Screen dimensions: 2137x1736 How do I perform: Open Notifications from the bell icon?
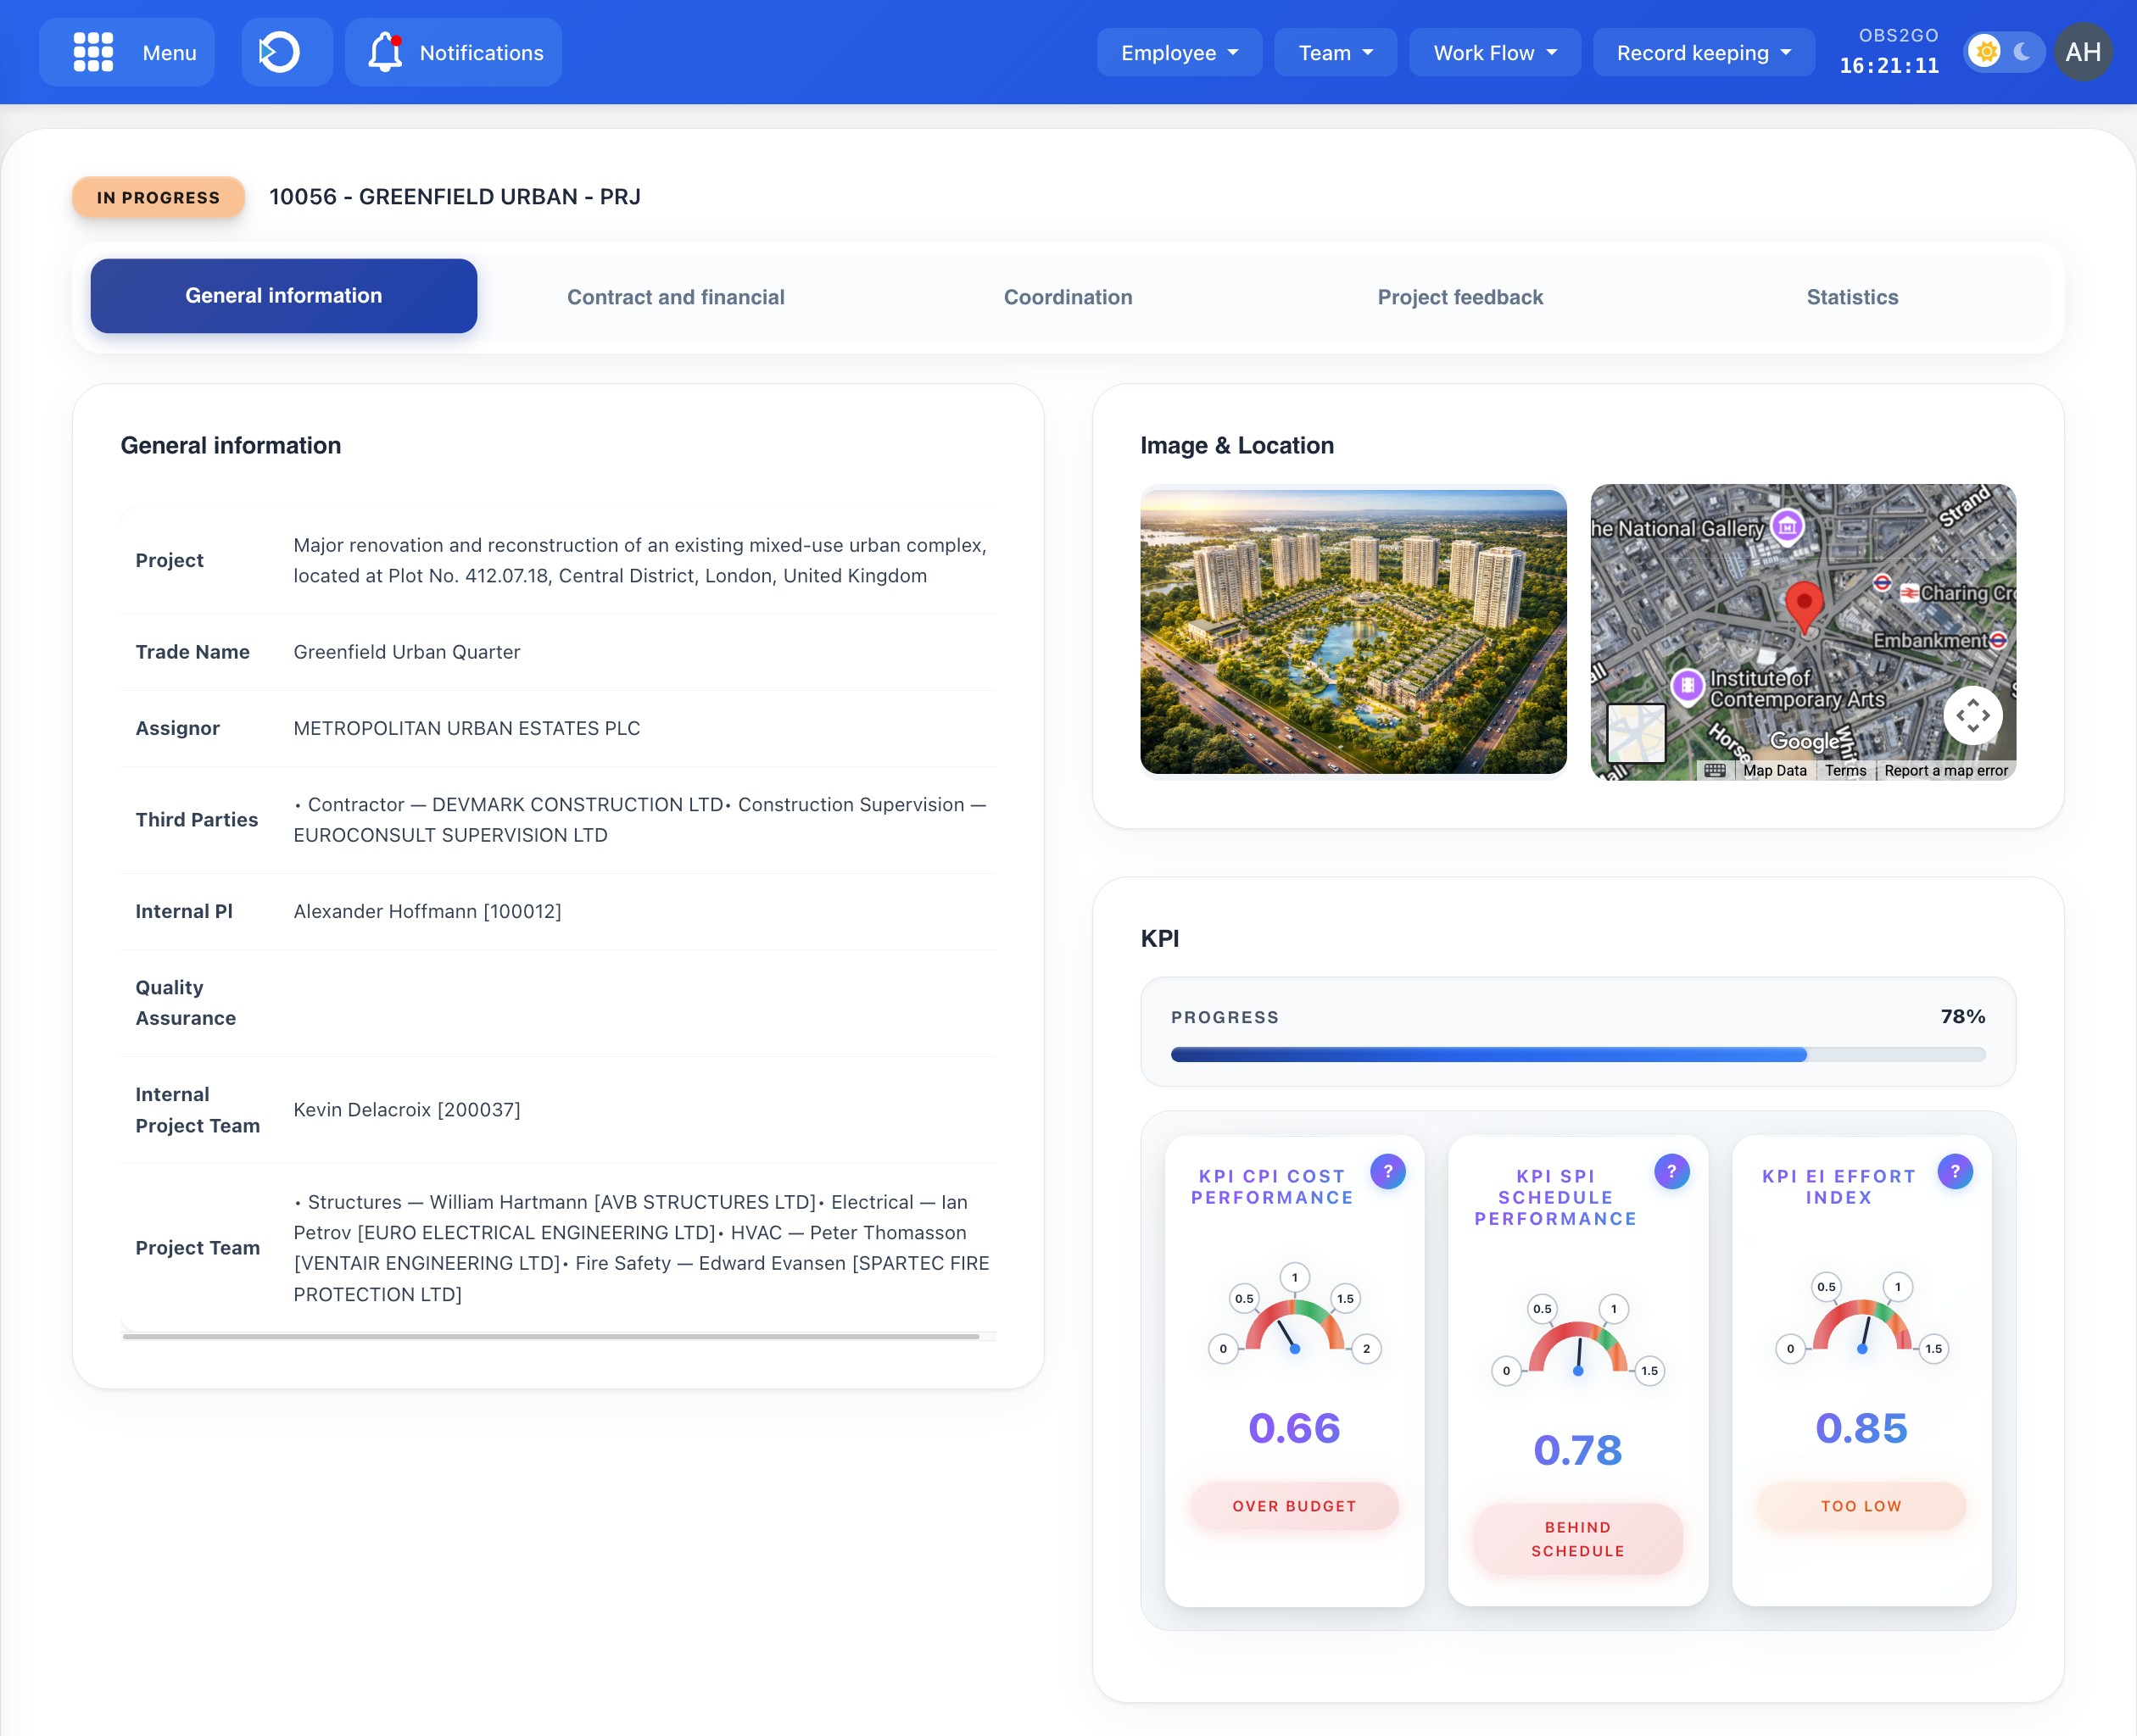click(x=451, y=52)
